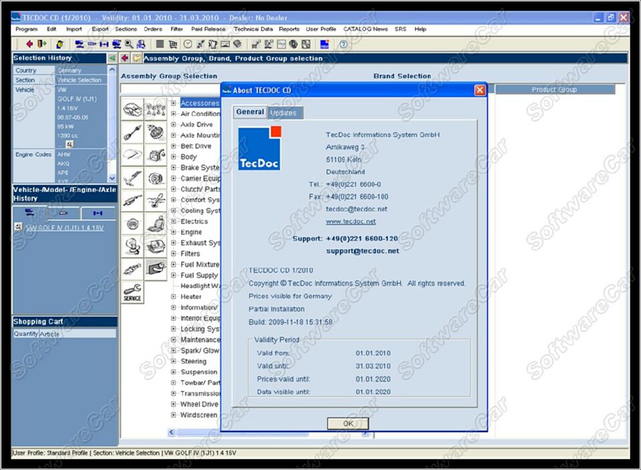Click the AHW engine code entry
Viewport: 641px width, 470px height.
pyautogui.click(x=64, y=155)
